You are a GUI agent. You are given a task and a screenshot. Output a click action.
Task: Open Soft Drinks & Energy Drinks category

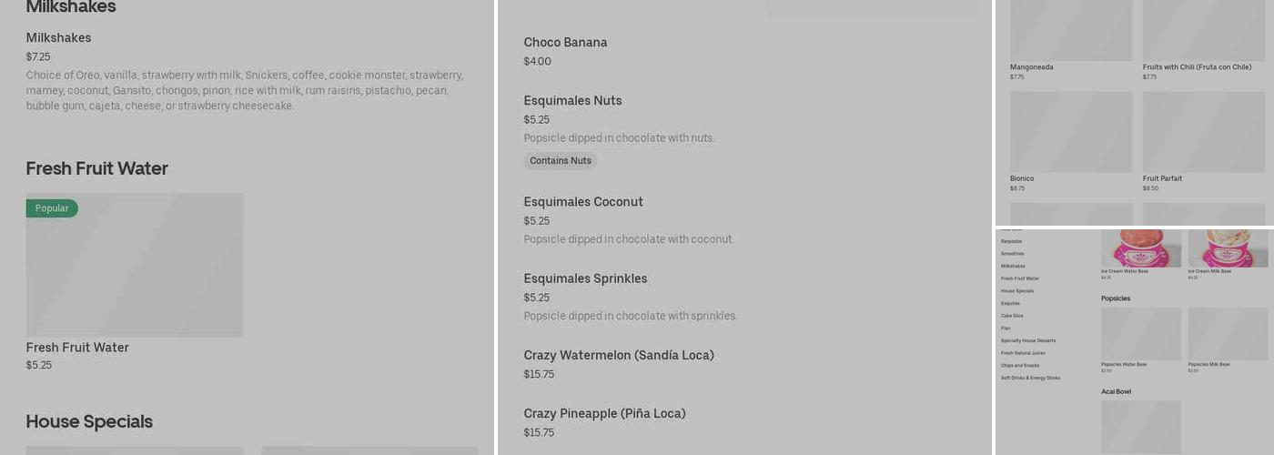point(1030,378)
